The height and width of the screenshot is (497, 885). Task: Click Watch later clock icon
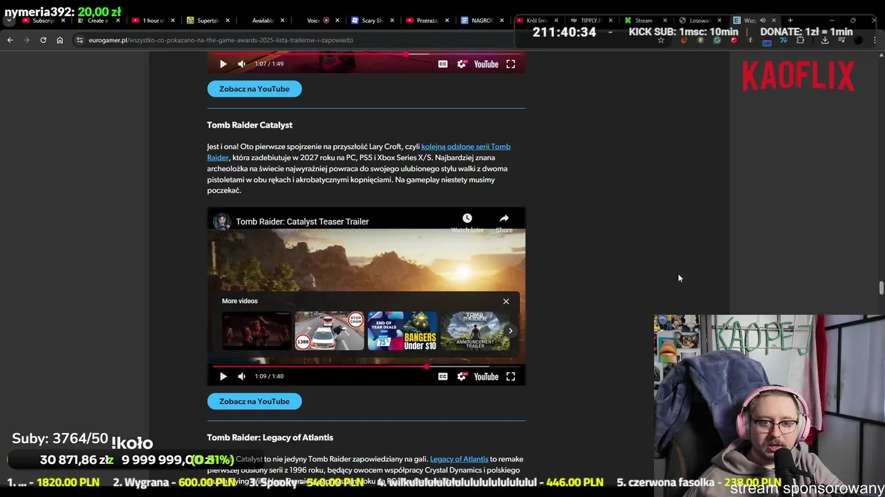pyautogui.click(x=467, y=218)
